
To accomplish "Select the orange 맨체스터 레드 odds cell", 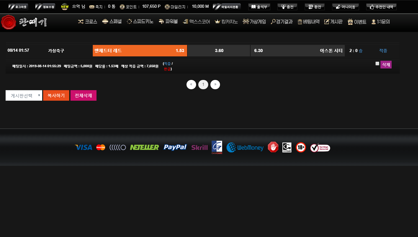I will [x=140, y=50].
